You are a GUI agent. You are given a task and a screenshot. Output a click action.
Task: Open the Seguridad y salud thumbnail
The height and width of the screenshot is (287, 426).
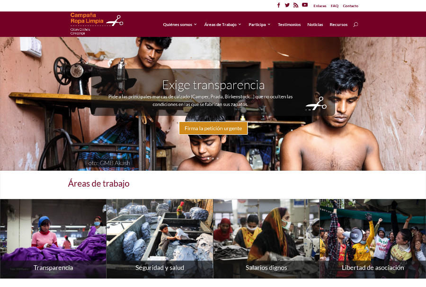[x=160, y=239]
